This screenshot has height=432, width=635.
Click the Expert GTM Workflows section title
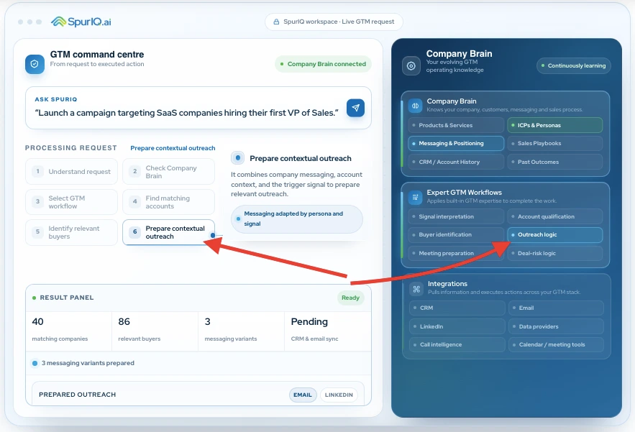(x=464, y=193)
